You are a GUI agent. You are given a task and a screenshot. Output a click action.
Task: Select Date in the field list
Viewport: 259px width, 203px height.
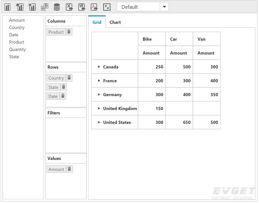pos(14,35)
